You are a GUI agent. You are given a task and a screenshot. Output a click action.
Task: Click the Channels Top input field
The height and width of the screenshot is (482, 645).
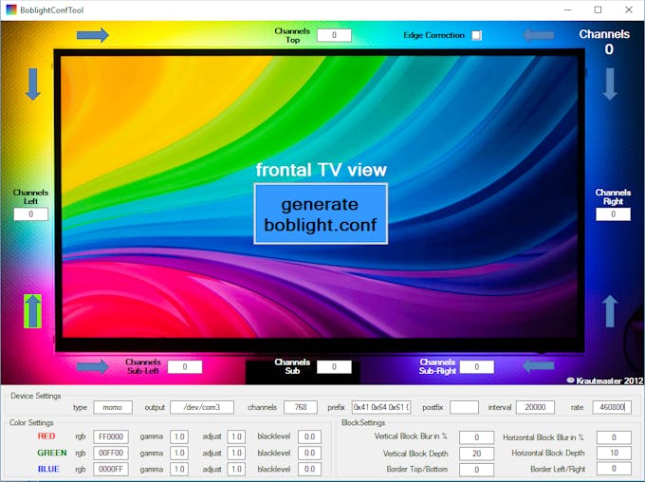pyautogui.click(x=334, y=35)
